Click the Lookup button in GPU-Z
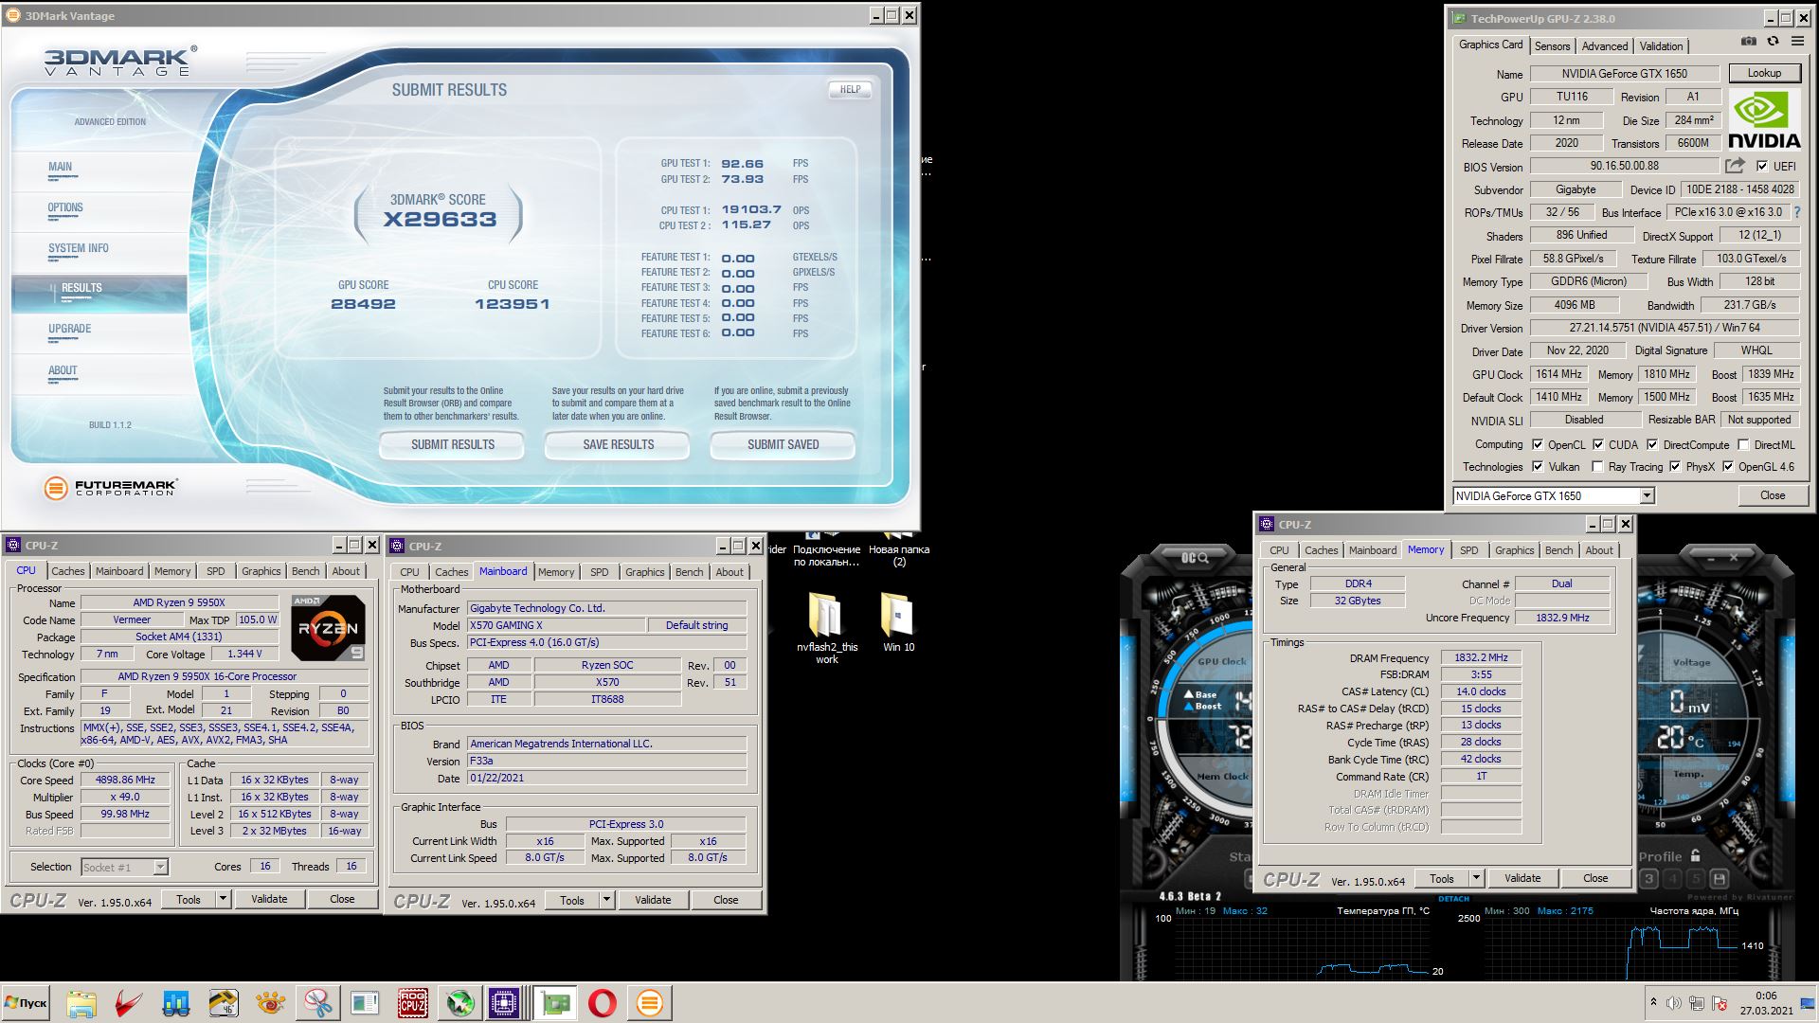1819x1023 pixels. tap(1764, 73)
